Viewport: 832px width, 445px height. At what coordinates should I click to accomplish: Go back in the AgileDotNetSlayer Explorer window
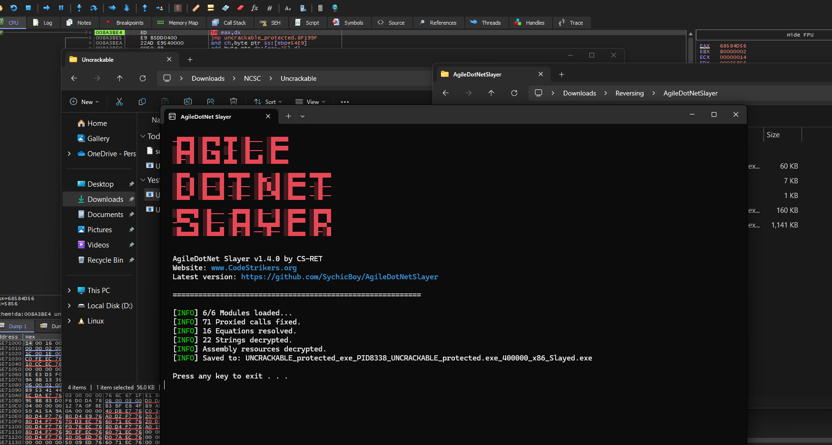[446, 93]
